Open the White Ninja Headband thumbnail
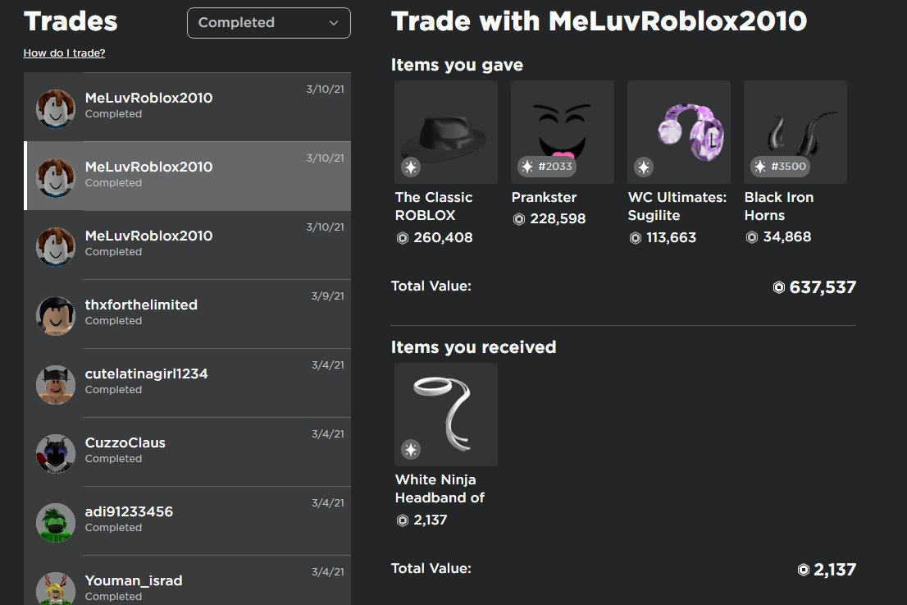The image size is (907, 605). coord(446,415)
